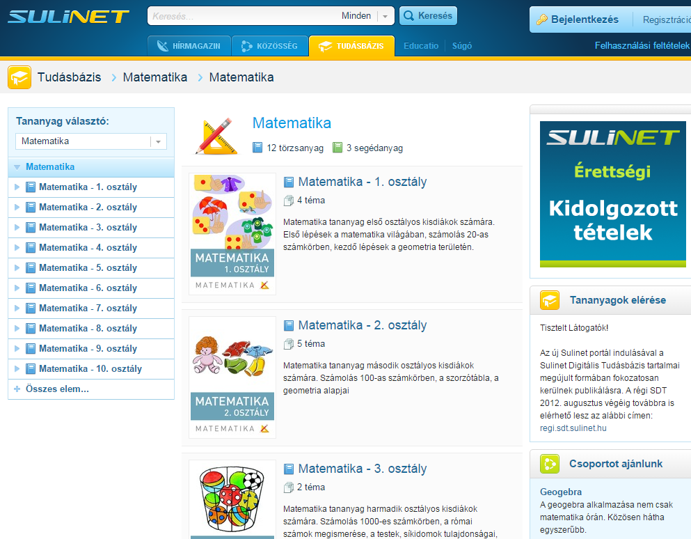Click the blue book icon beside the Matematika - 3. osztály heading

coord(289,469)
